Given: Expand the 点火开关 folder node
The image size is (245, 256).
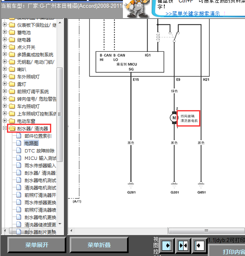Looking at the screenshot, I should pos(5,47).
